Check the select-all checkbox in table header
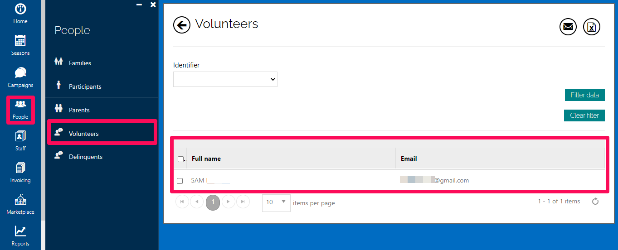 180,159
